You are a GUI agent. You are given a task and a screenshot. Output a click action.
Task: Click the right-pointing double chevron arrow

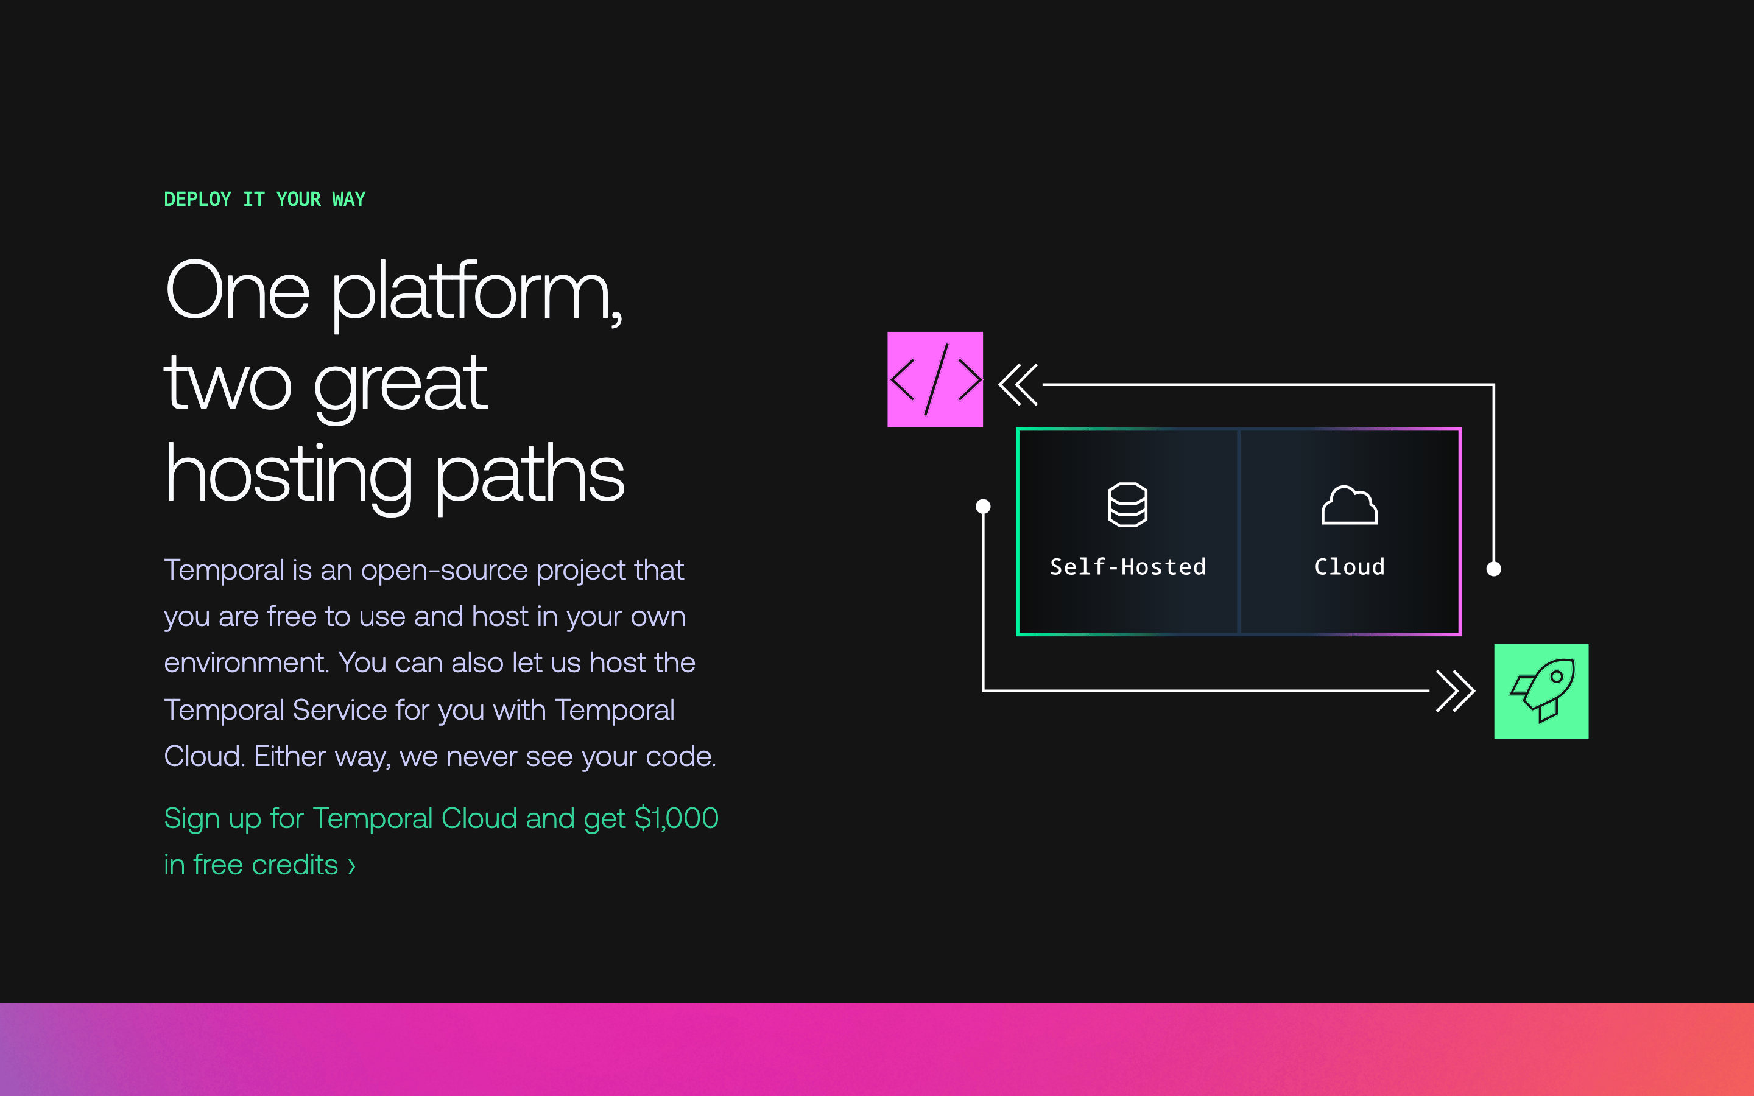point(1456,691)
